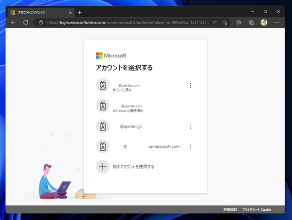
Task: Choose the ipentec.com account marked サインイン済み
Action: (x=145, y=85)
